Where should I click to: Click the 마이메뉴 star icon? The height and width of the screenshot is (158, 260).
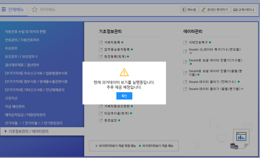click(x=34, y=9)
